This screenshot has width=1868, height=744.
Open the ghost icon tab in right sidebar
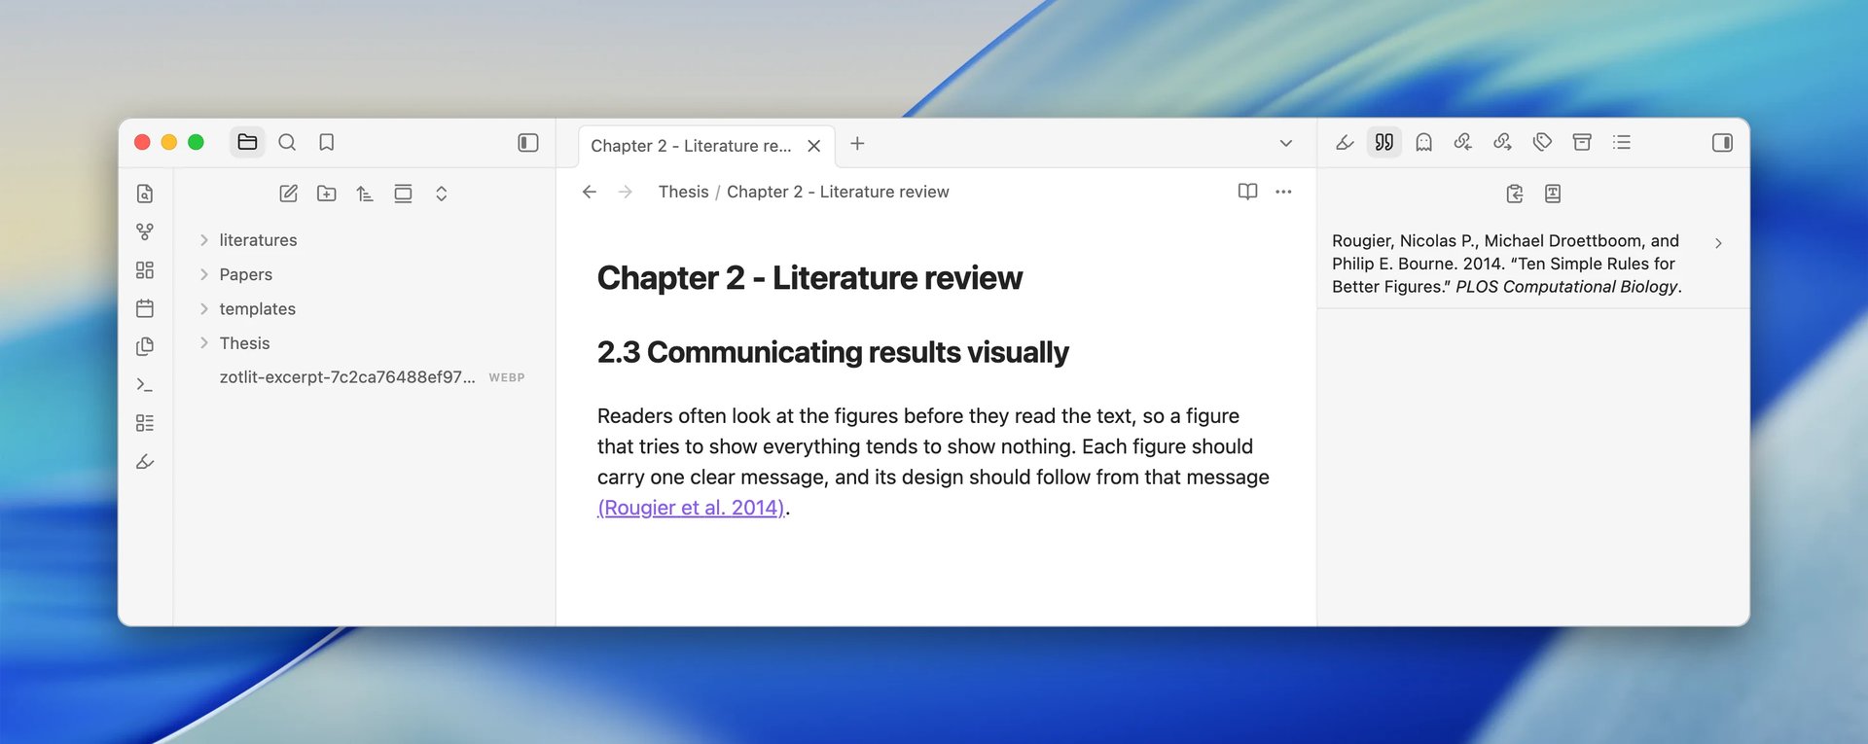(x=1423, y=142)
